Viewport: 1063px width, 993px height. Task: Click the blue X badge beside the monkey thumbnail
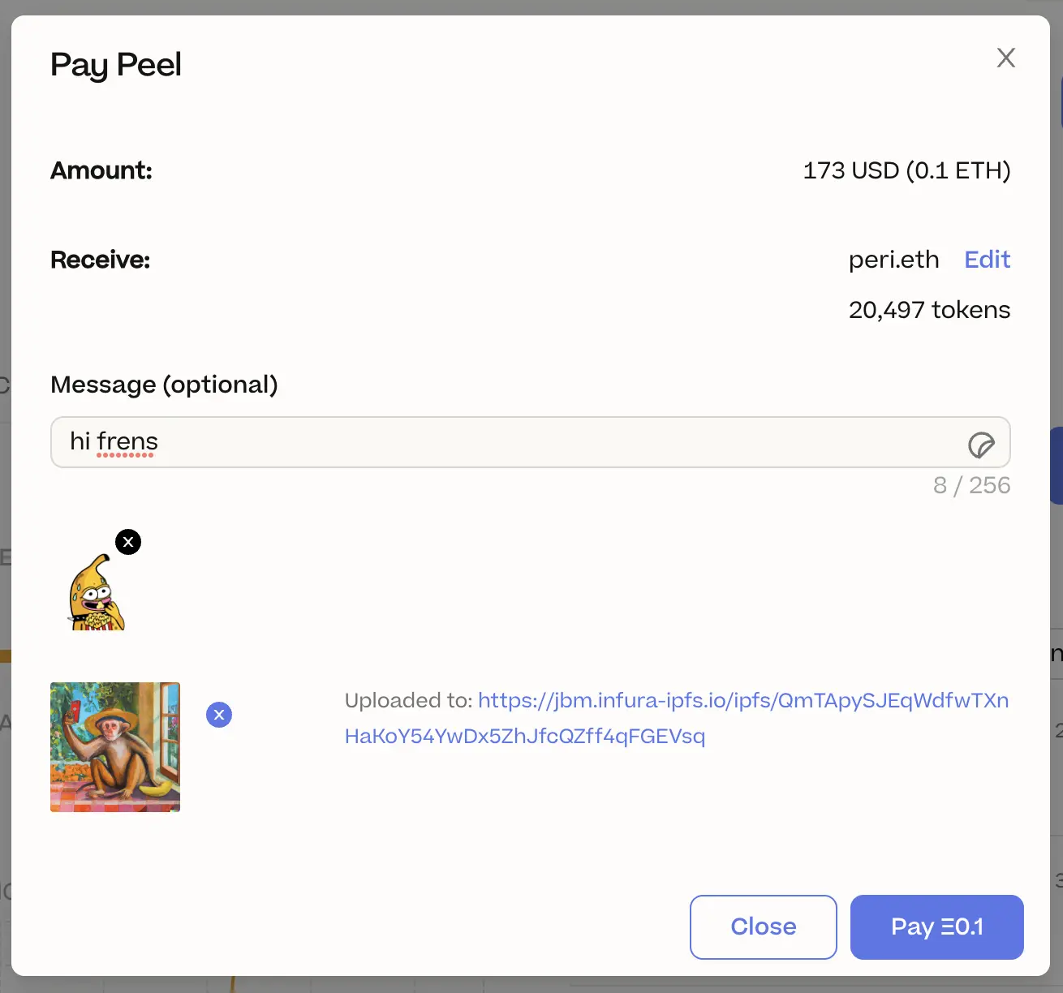(x=219, y=715)
